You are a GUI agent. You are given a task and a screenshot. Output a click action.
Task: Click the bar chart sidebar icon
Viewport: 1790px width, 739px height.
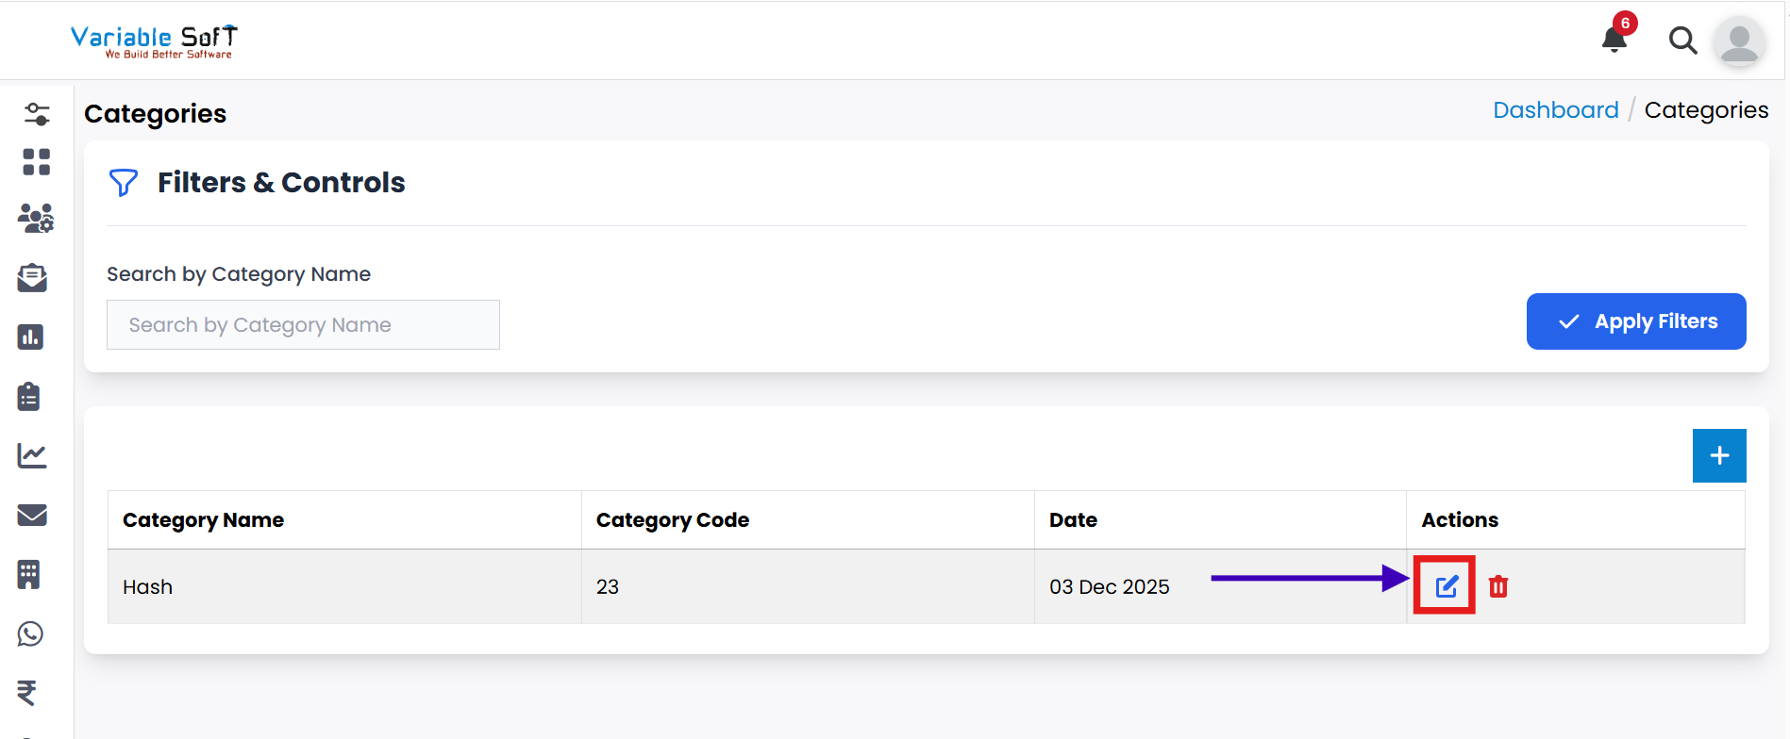31,337
